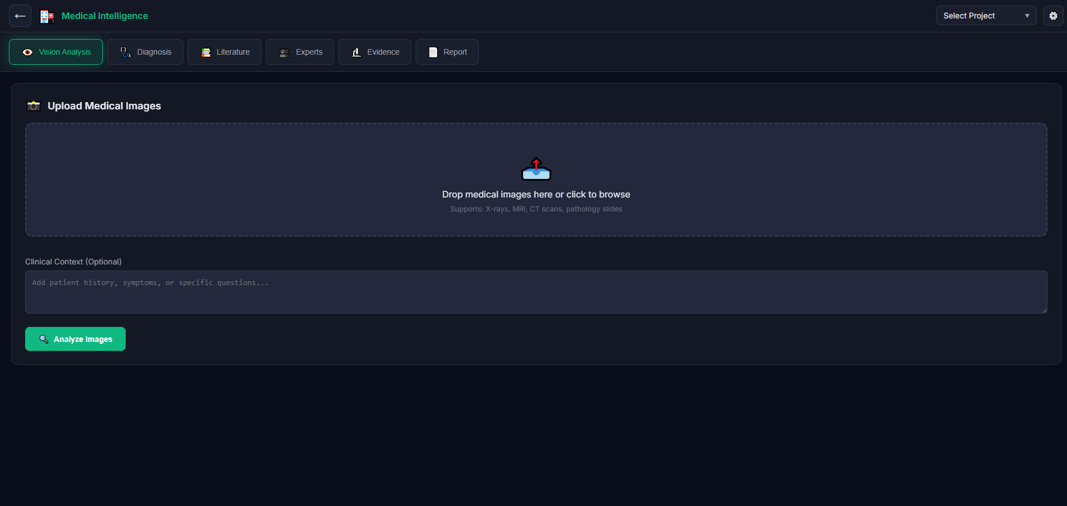Click the Medical Intelligence title text
The image size is (1067, 506).
click(x=104, y=16)
